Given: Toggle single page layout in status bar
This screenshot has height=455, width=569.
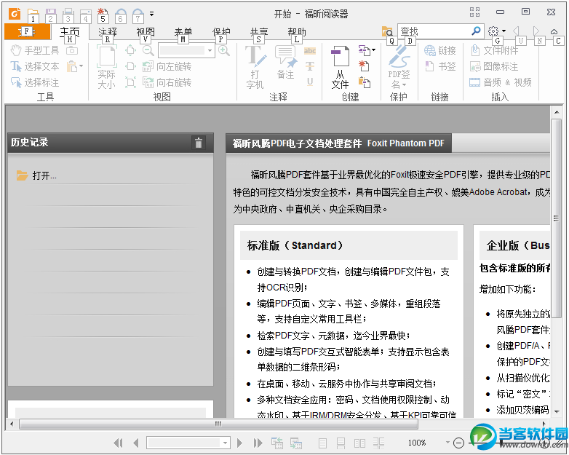Looking at the screenshot, I should [323, 443].
